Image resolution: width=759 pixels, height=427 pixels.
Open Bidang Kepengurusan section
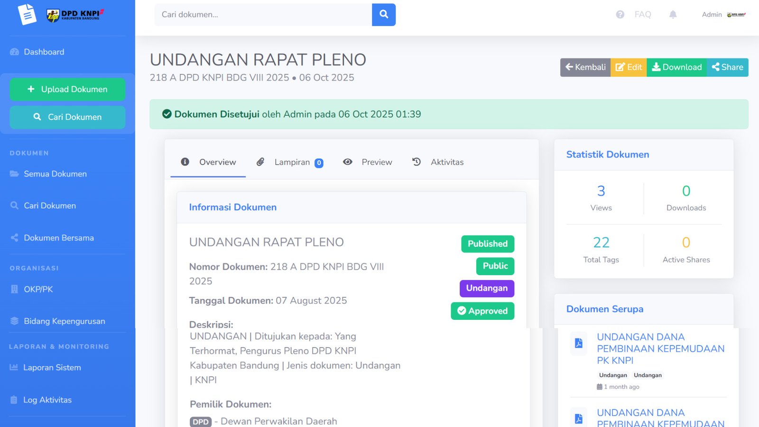[x=64, y=321]
